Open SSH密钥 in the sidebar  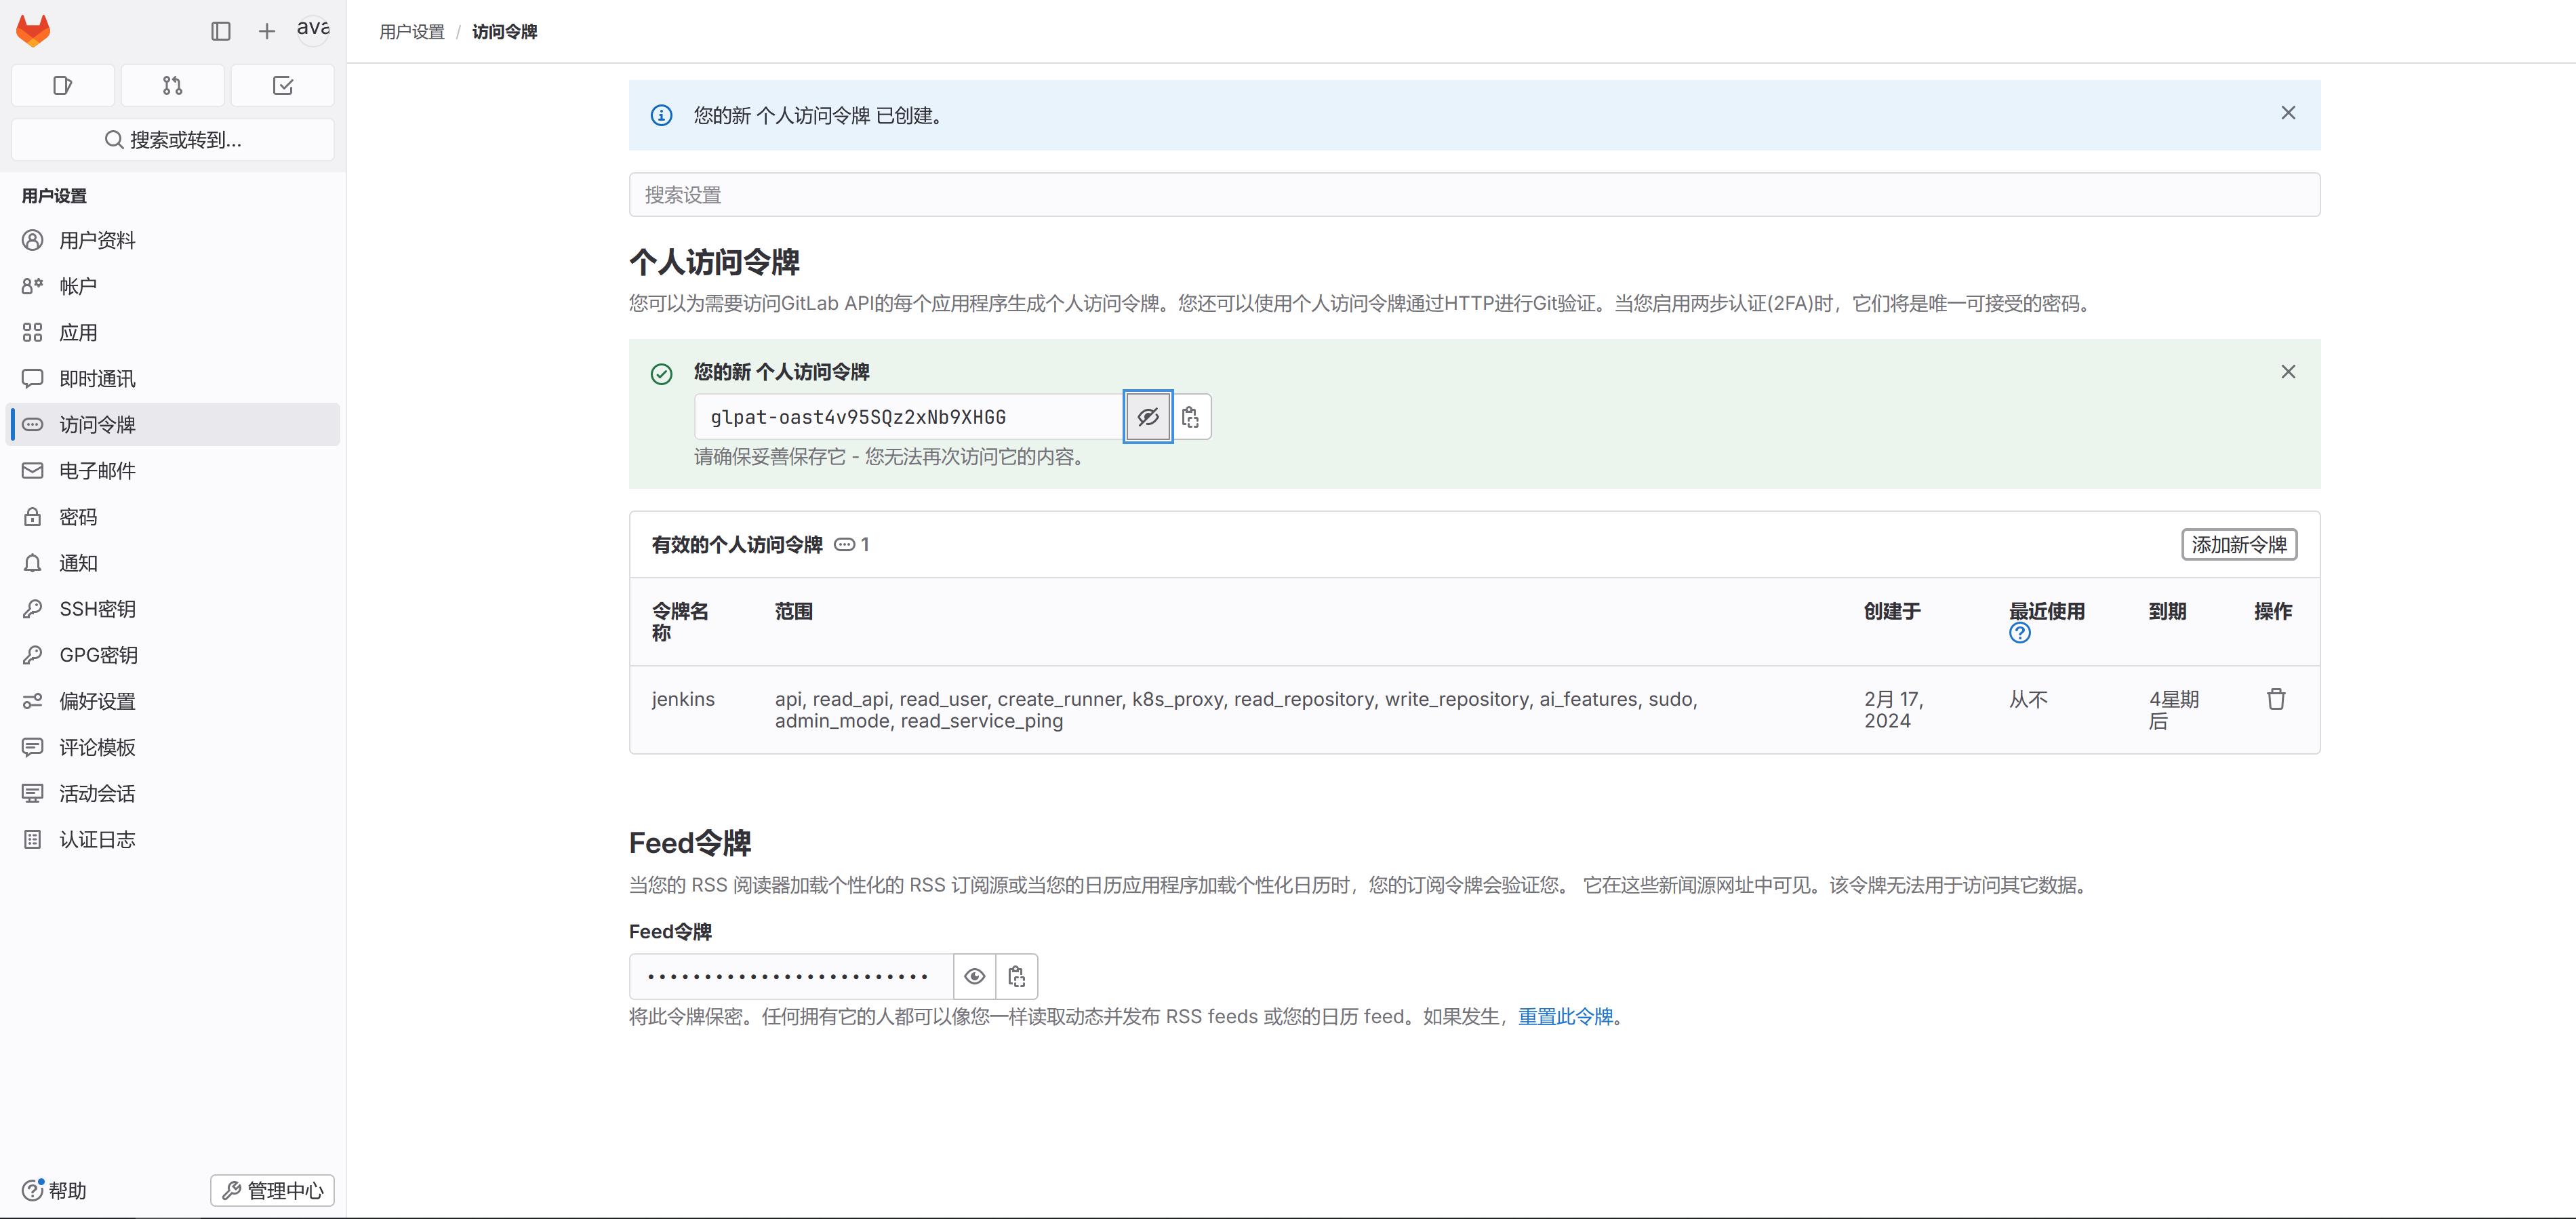pos(97,609)
